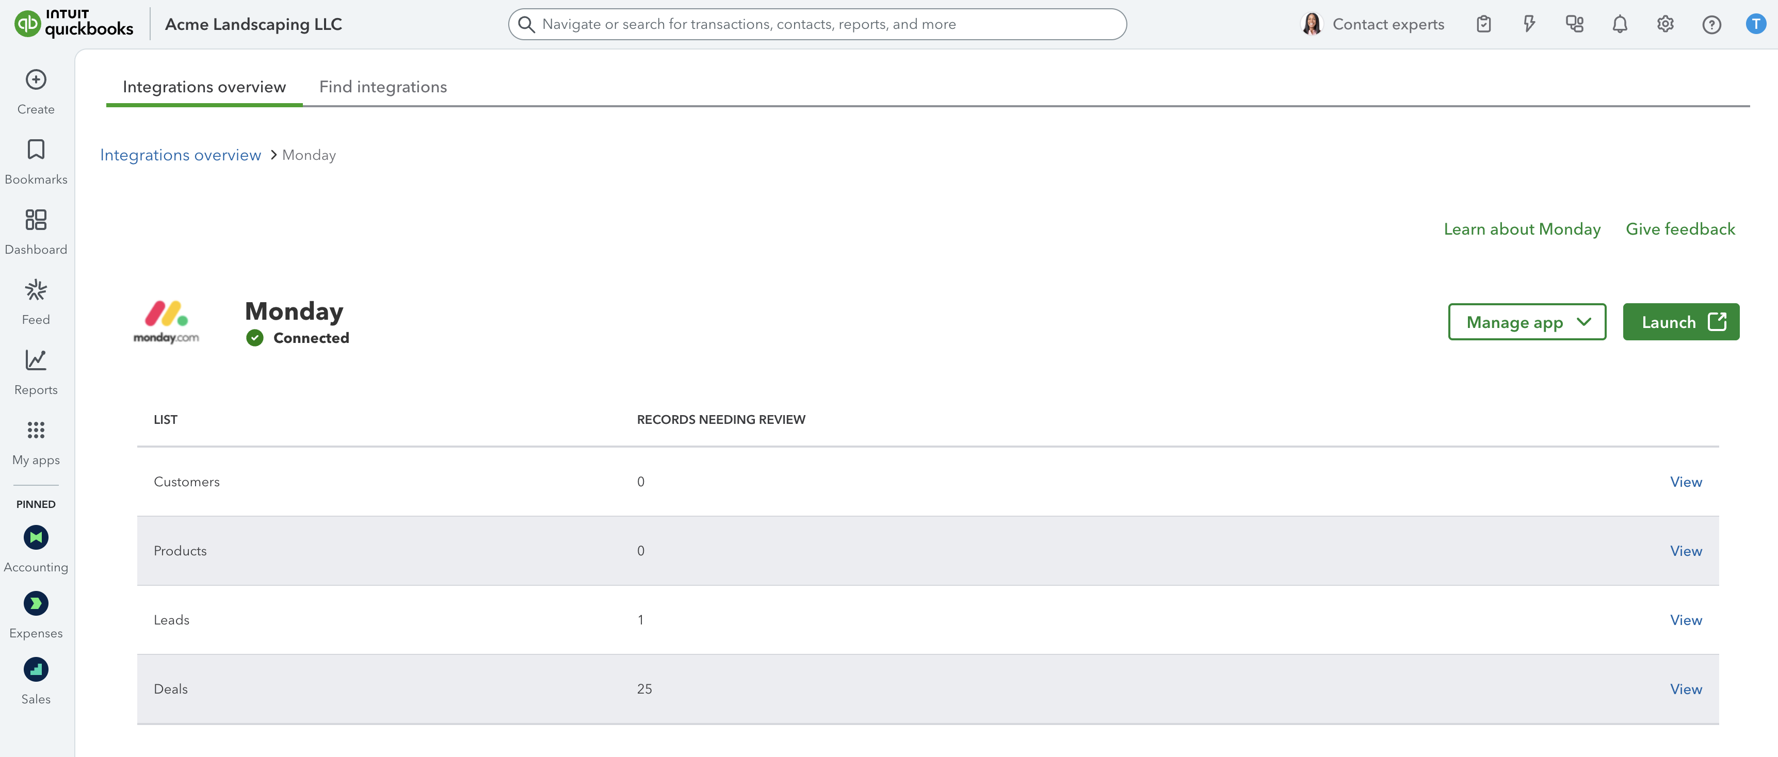This screenshot has width=1778, height=757.
Task: Click the Leads list cell
Action: click(171, 620)
